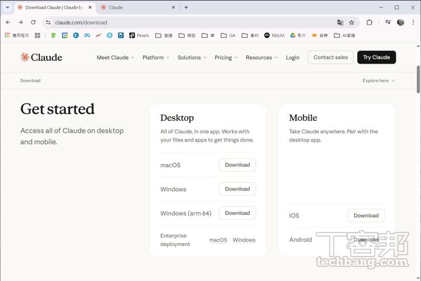421x281 pixels.
Task: Expand the Pricing menu
Action: click(x=226, y=58)
